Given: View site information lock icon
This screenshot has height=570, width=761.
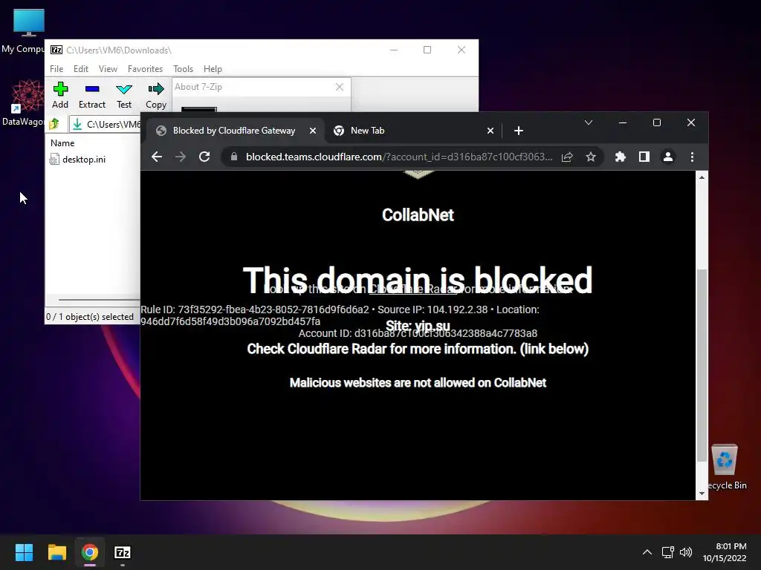Looking at the screenshot, I should pos(234,157).
